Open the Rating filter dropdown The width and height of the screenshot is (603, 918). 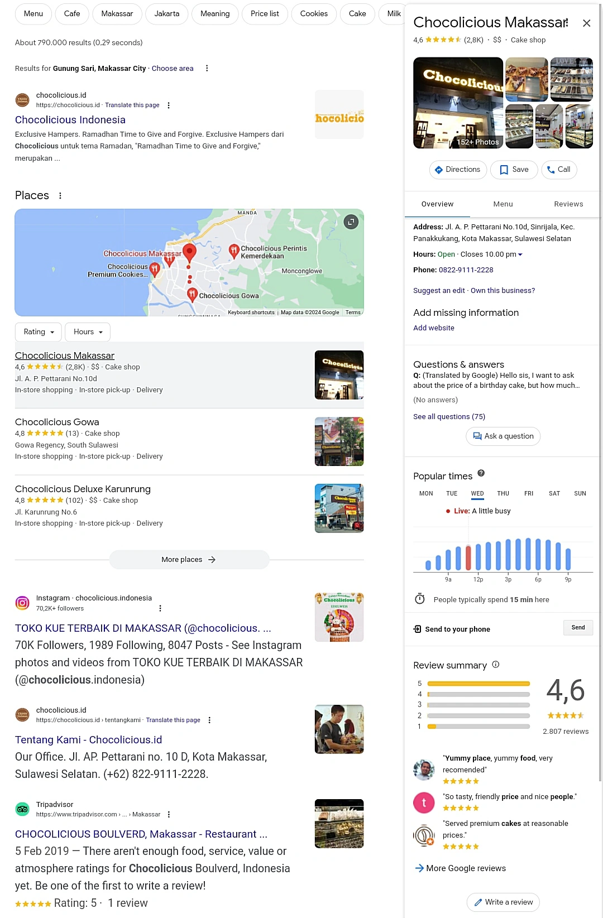click(x=39, y=332)
